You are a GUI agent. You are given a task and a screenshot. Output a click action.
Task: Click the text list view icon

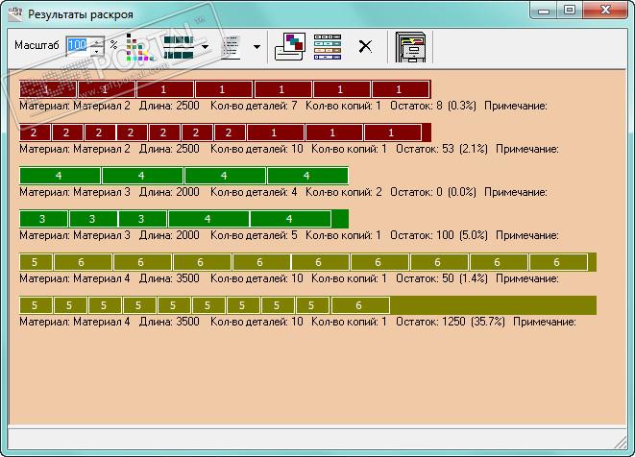[232, 47]
